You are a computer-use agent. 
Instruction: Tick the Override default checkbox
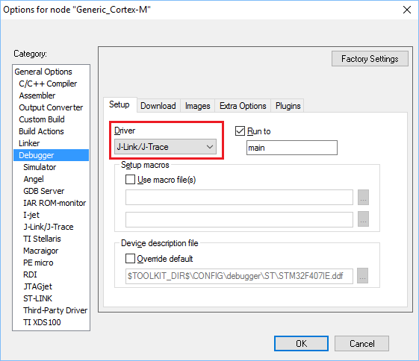pos(130,259)
